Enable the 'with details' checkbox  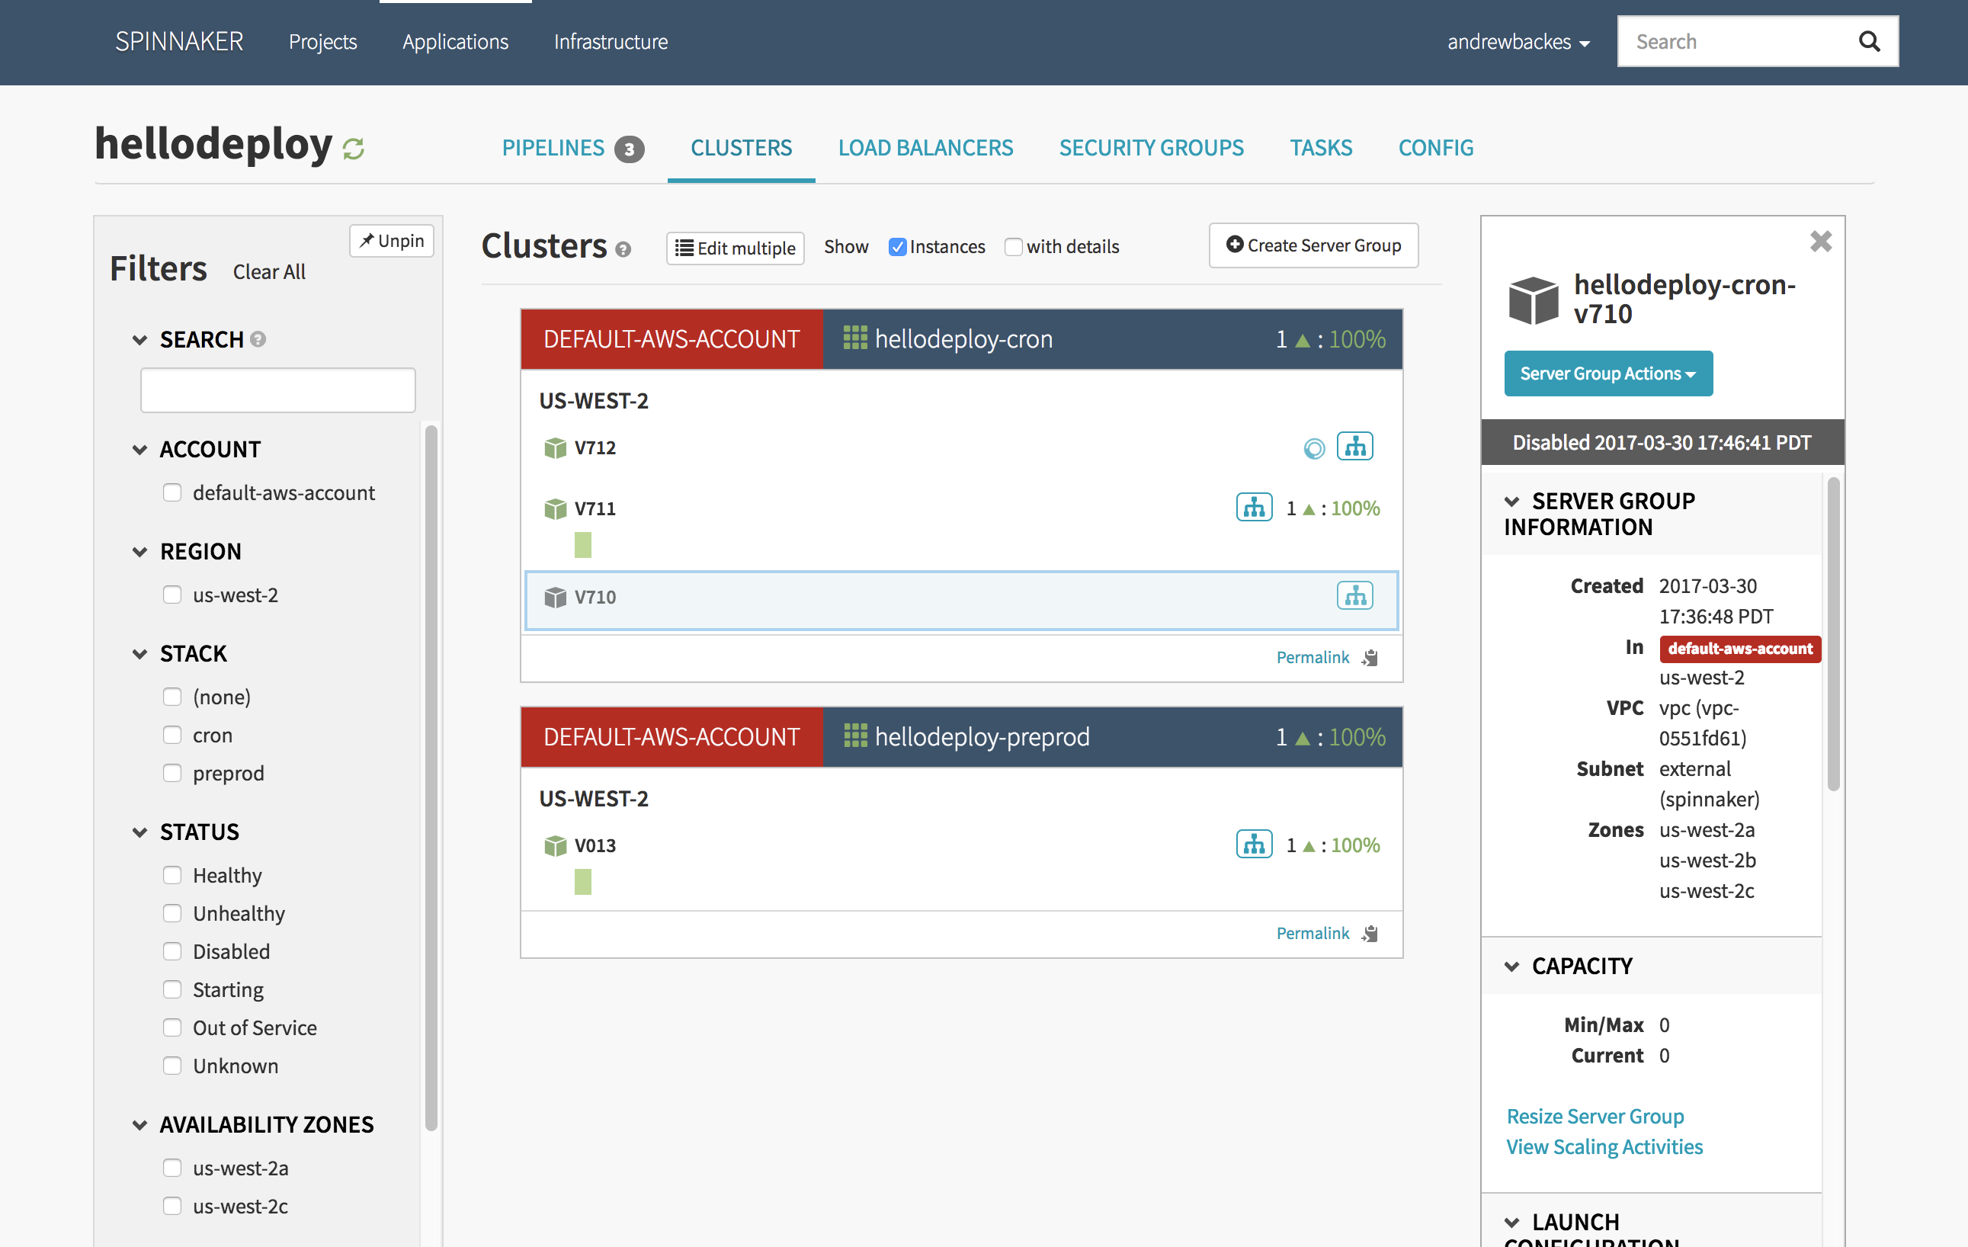click(x=1014, y=247)
